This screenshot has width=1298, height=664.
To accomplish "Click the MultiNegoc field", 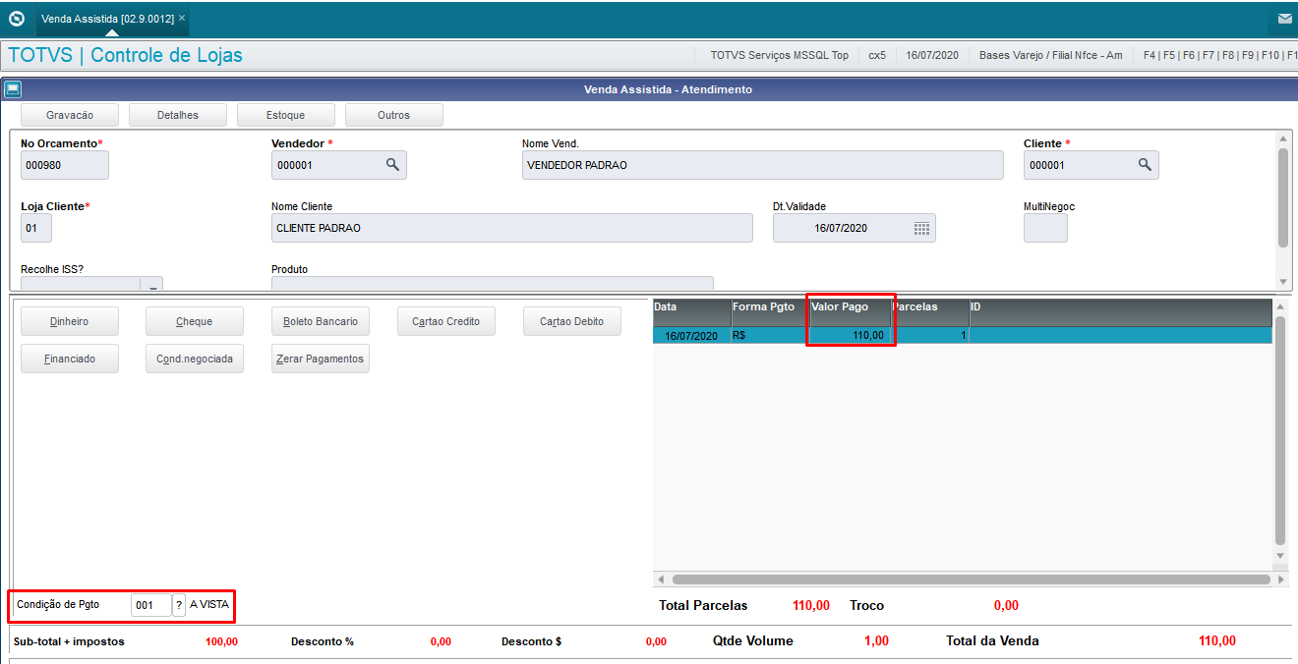I will click(x=1045, y=228).
